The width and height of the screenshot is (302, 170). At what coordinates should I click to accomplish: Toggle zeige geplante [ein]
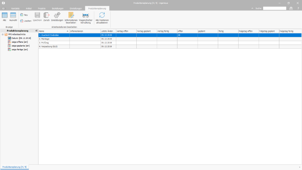coord(18,46)
